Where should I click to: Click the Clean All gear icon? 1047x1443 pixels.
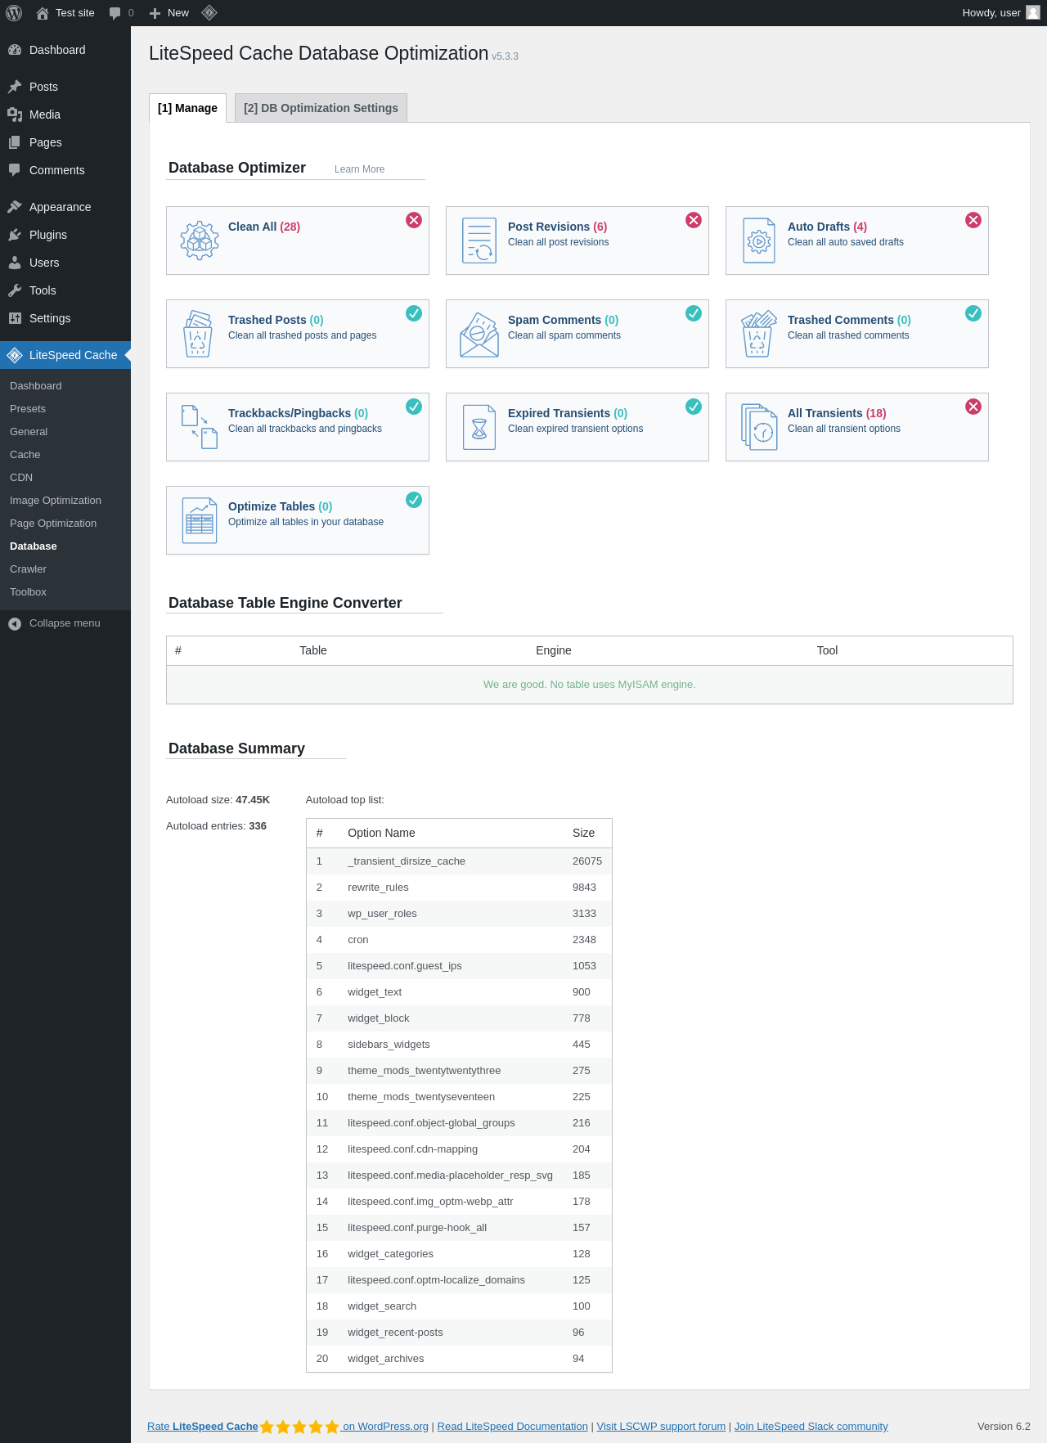pos(200,240)
